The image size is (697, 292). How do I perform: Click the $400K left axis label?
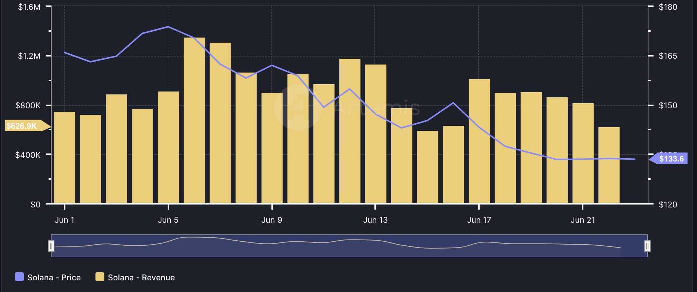[28, 155]
